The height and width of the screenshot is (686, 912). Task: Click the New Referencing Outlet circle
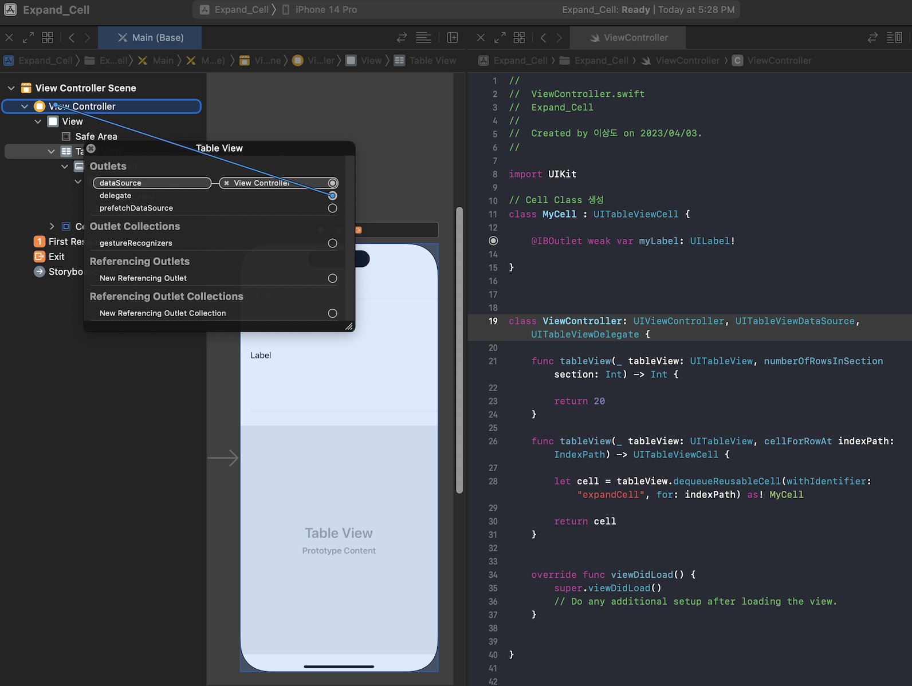tap(332, 278)
